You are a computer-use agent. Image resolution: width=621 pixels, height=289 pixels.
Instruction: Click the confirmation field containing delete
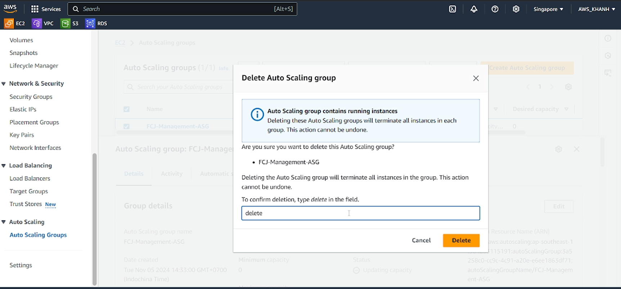(x=360, y=213)
